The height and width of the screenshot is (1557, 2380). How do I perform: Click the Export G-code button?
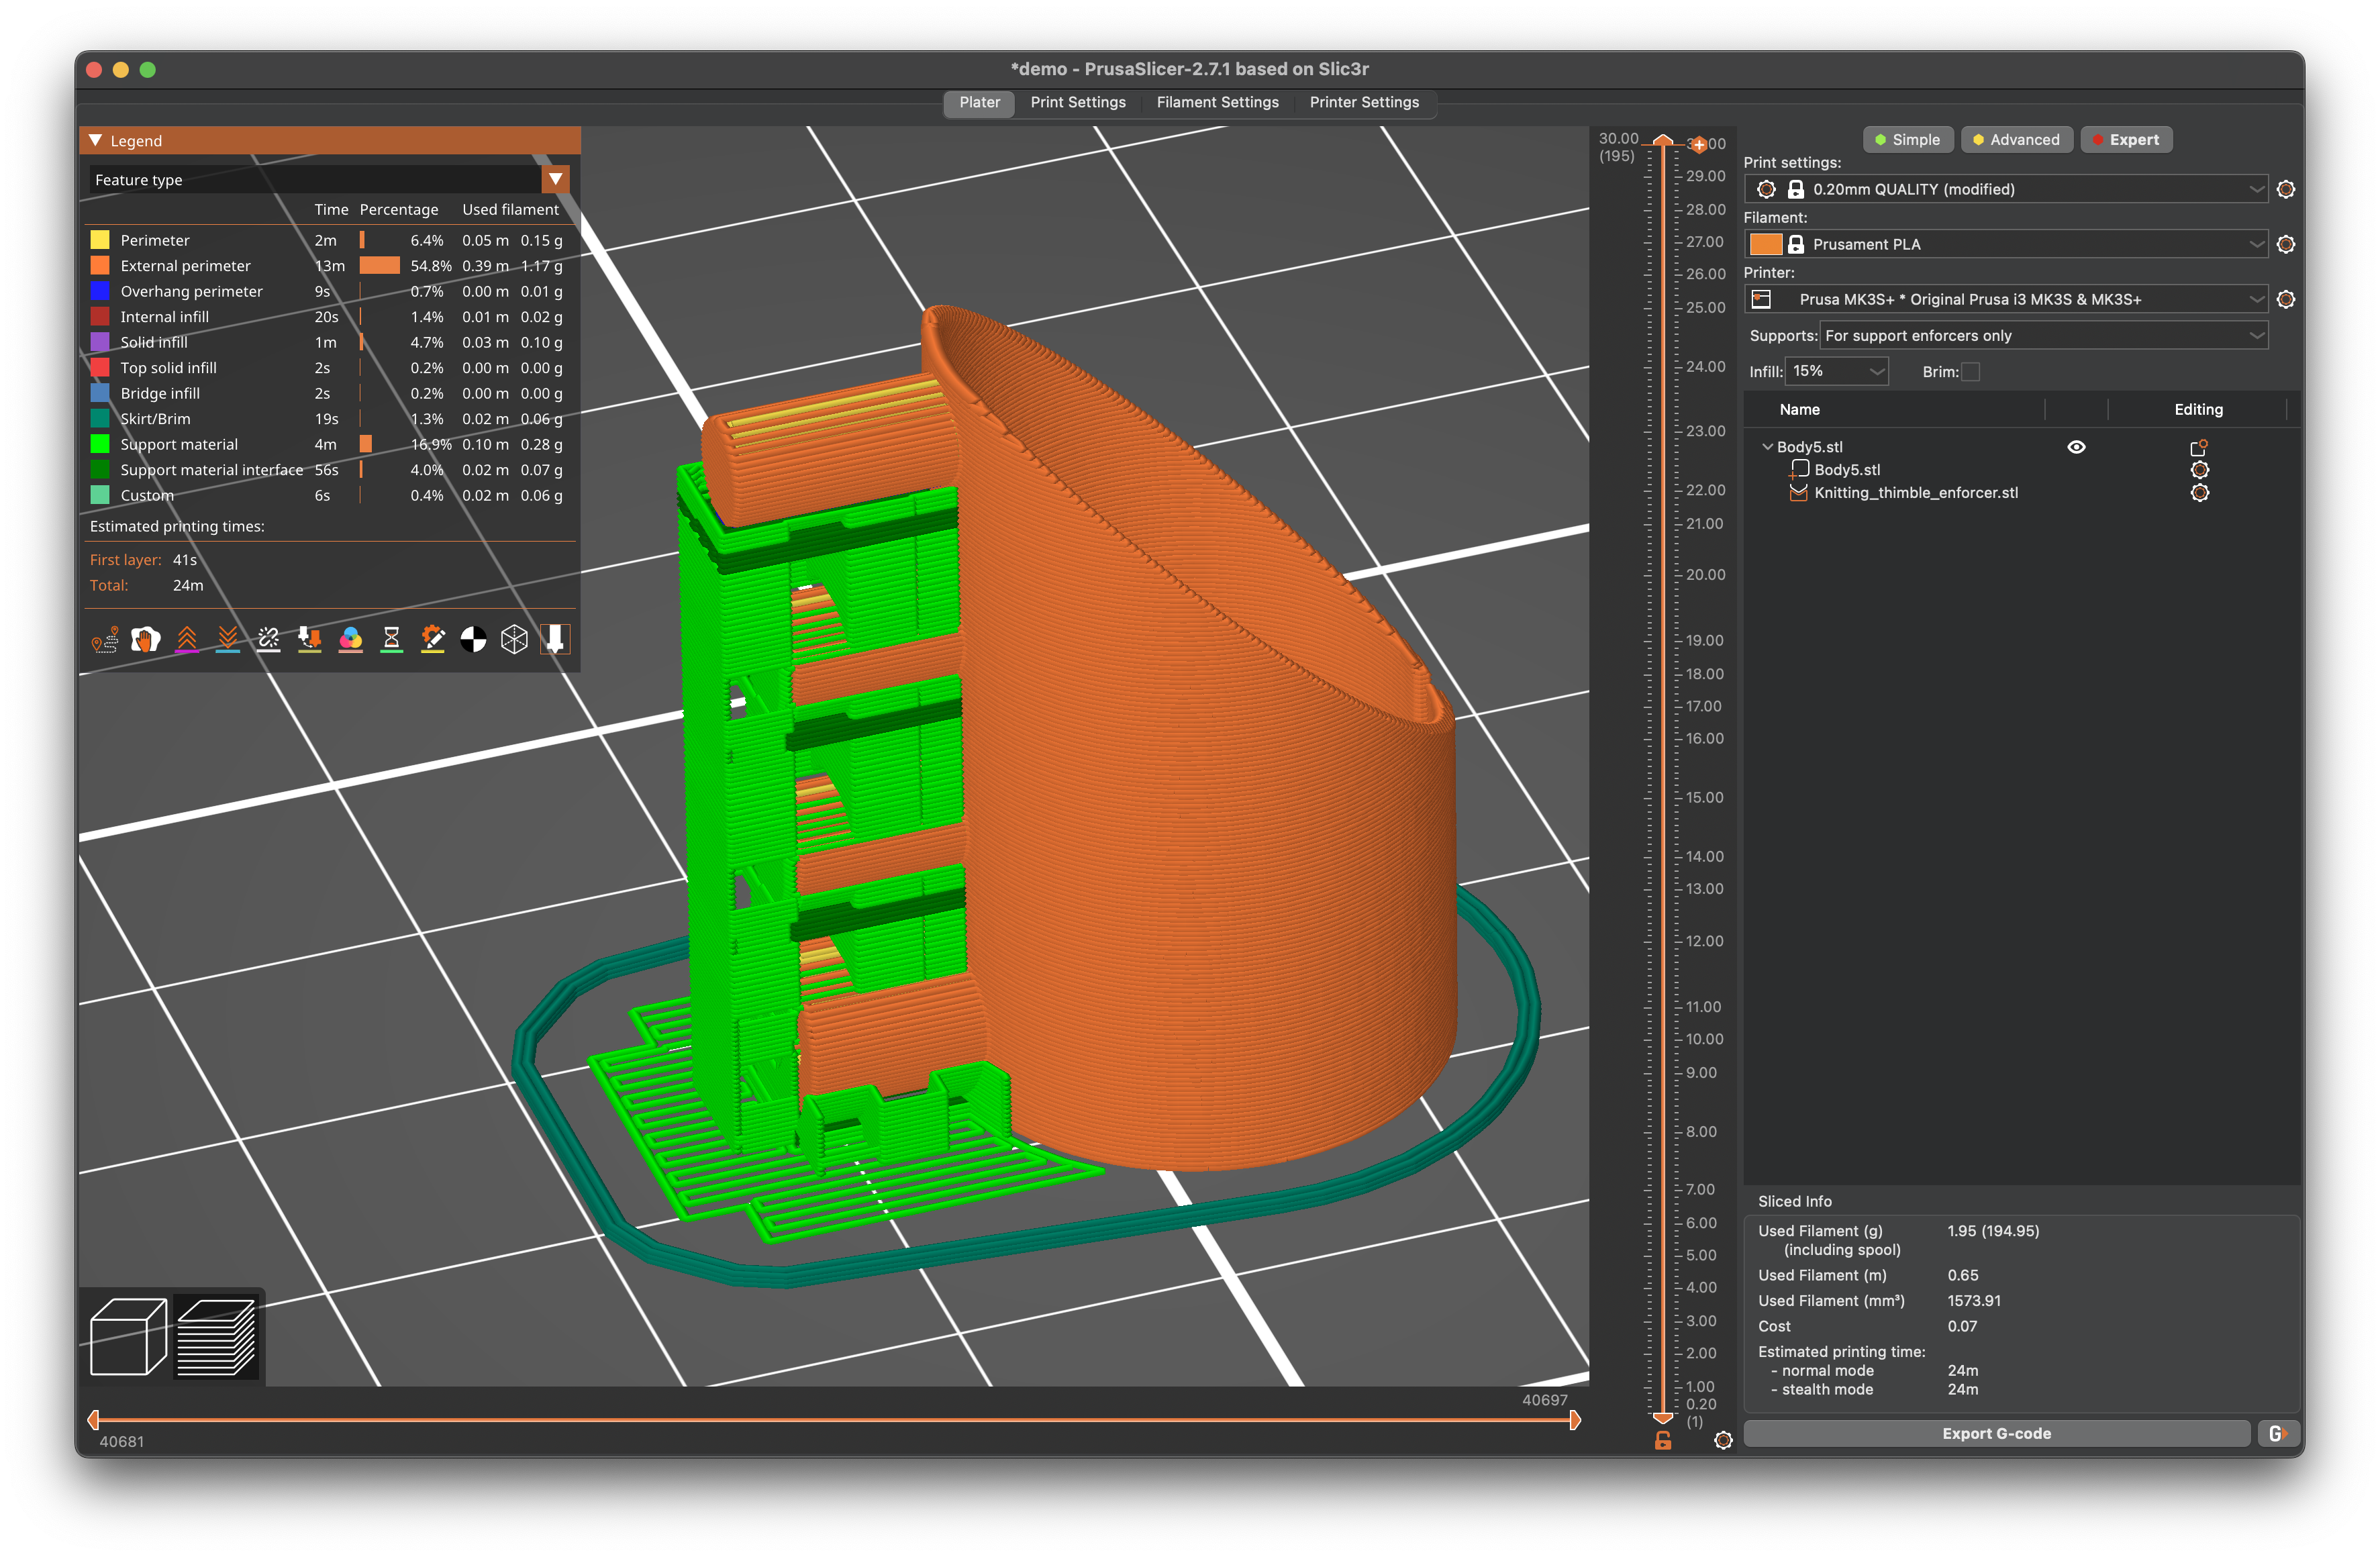(x=1996, y=1433)
